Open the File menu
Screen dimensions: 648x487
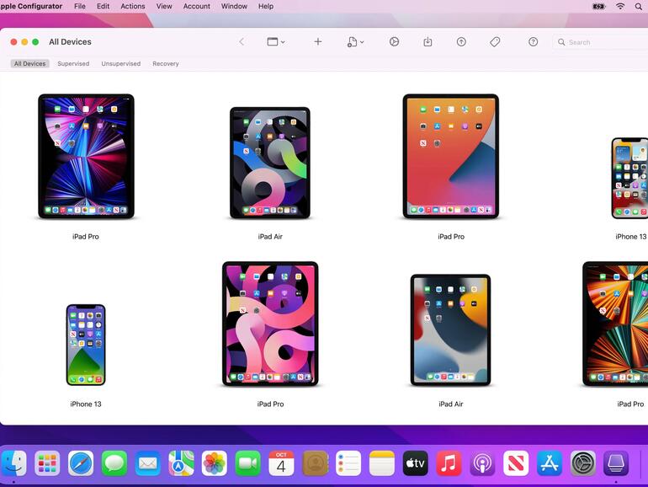click(80, 6)
